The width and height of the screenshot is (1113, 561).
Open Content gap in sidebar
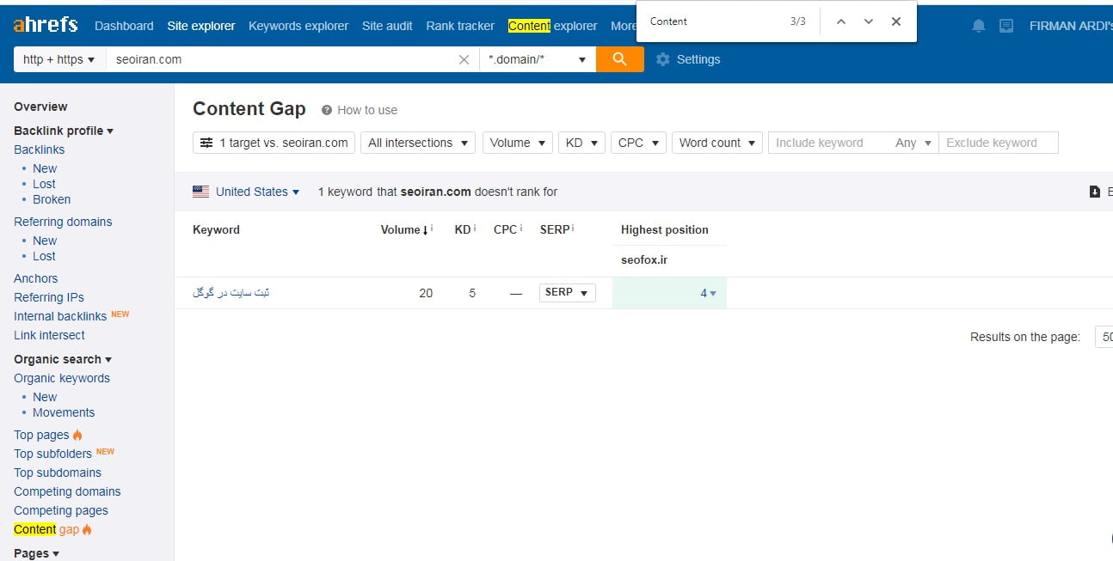click(x=46, y=529)
